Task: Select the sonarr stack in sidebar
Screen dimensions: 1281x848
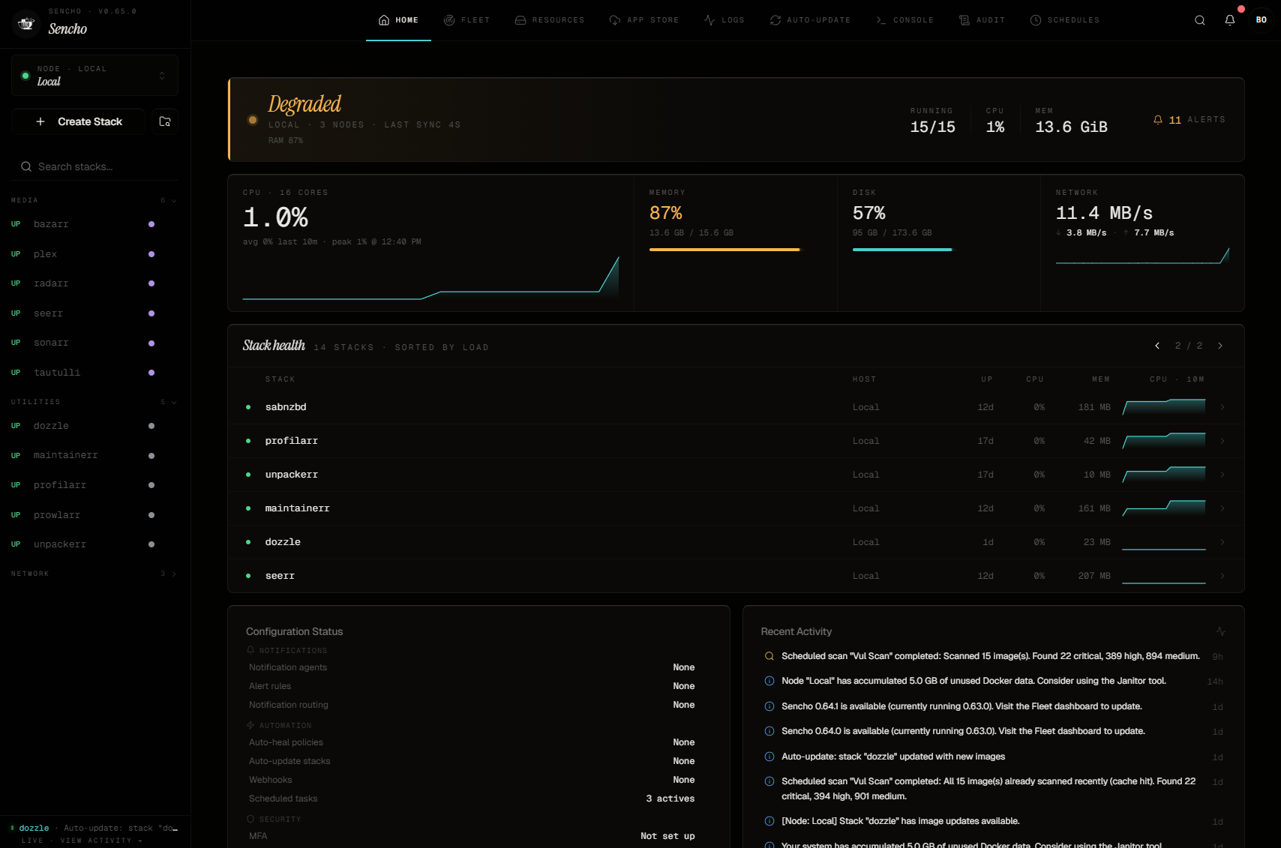Action: [94, 343]
